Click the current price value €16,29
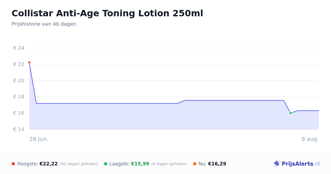This screenshot has height=174, width=331. [x=217, y=164]
